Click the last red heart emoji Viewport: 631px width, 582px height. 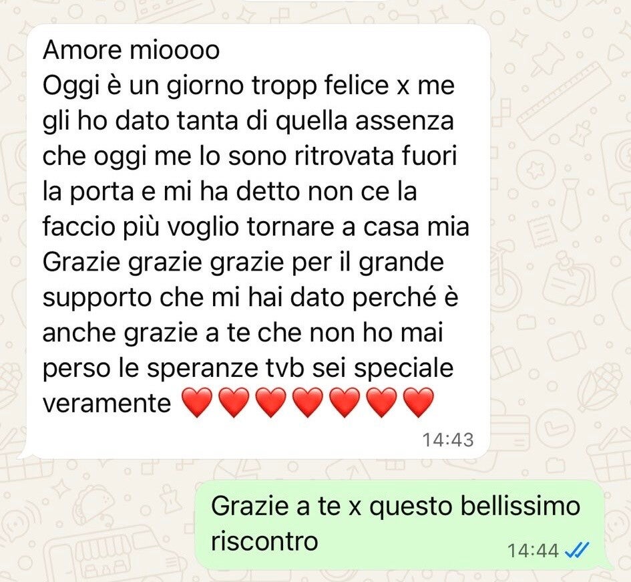point(419,402)
